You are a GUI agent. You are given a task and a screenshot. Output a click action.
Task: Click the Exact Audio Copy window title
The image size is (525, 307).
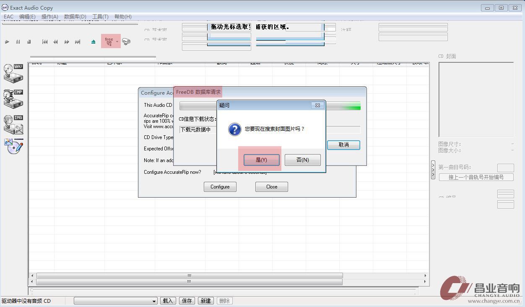click(31, 8)
